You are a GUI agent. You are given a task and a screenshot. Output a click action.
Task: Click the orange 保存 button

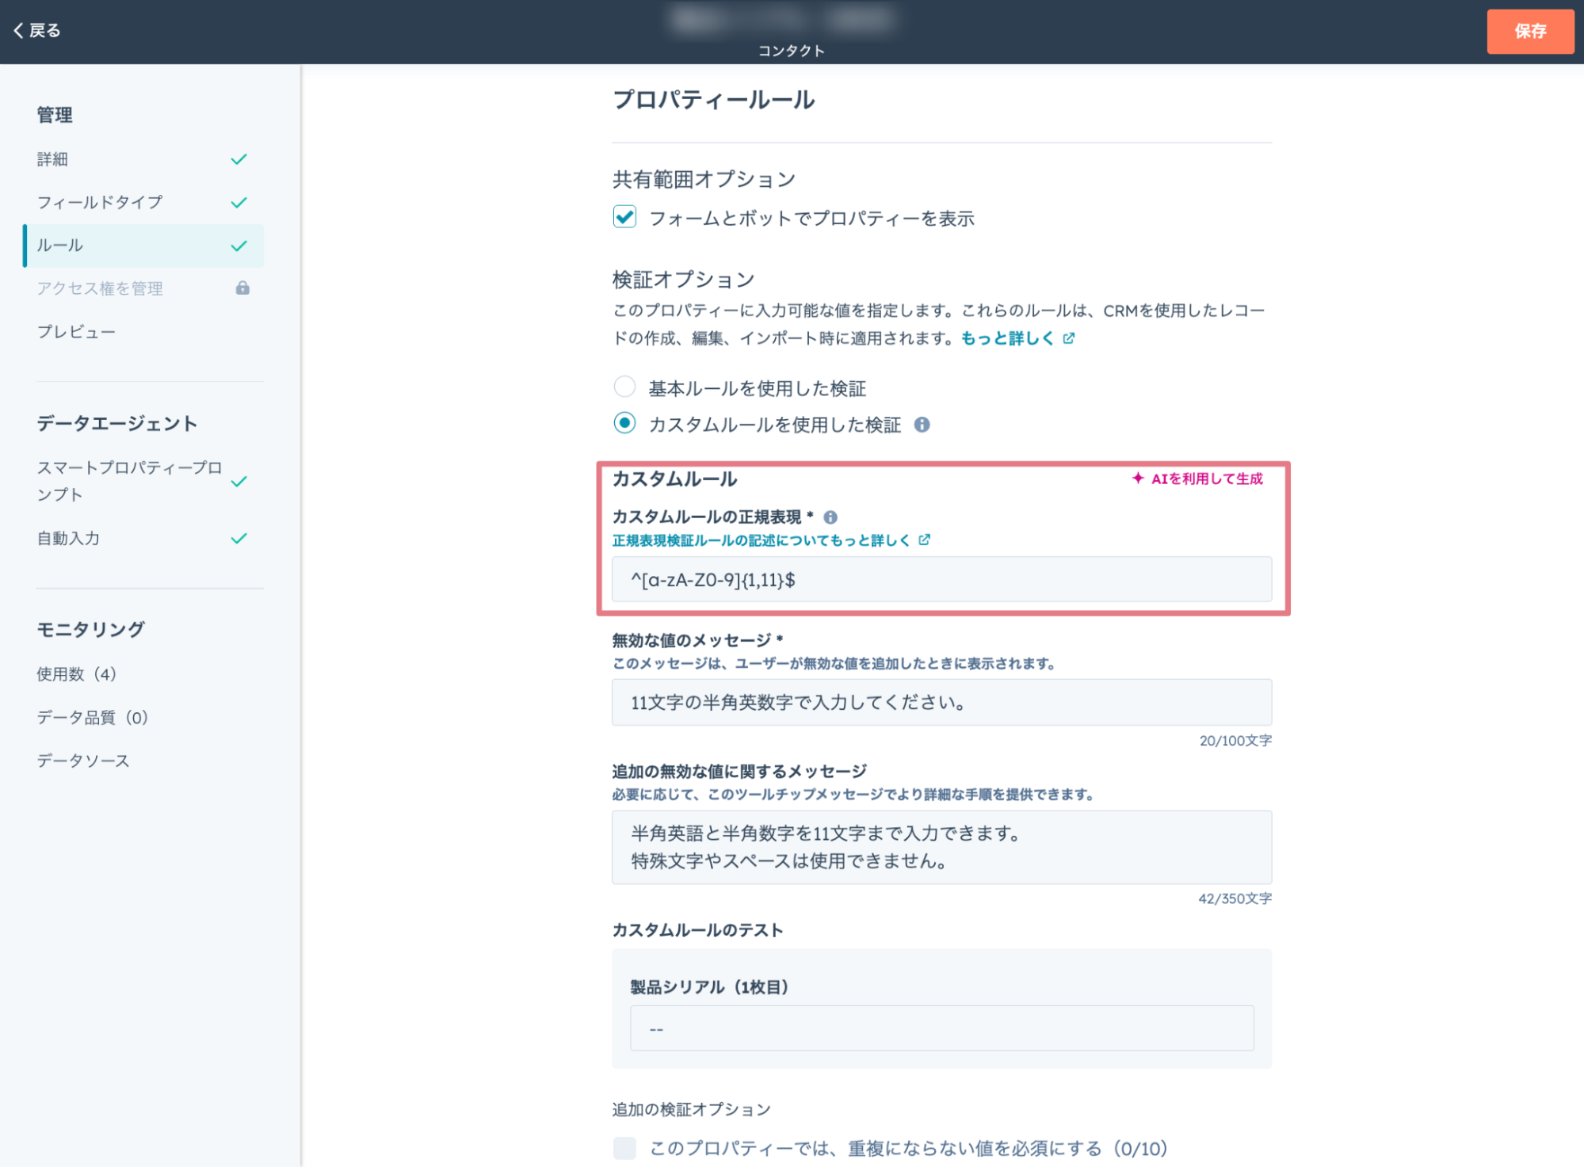1529,31
